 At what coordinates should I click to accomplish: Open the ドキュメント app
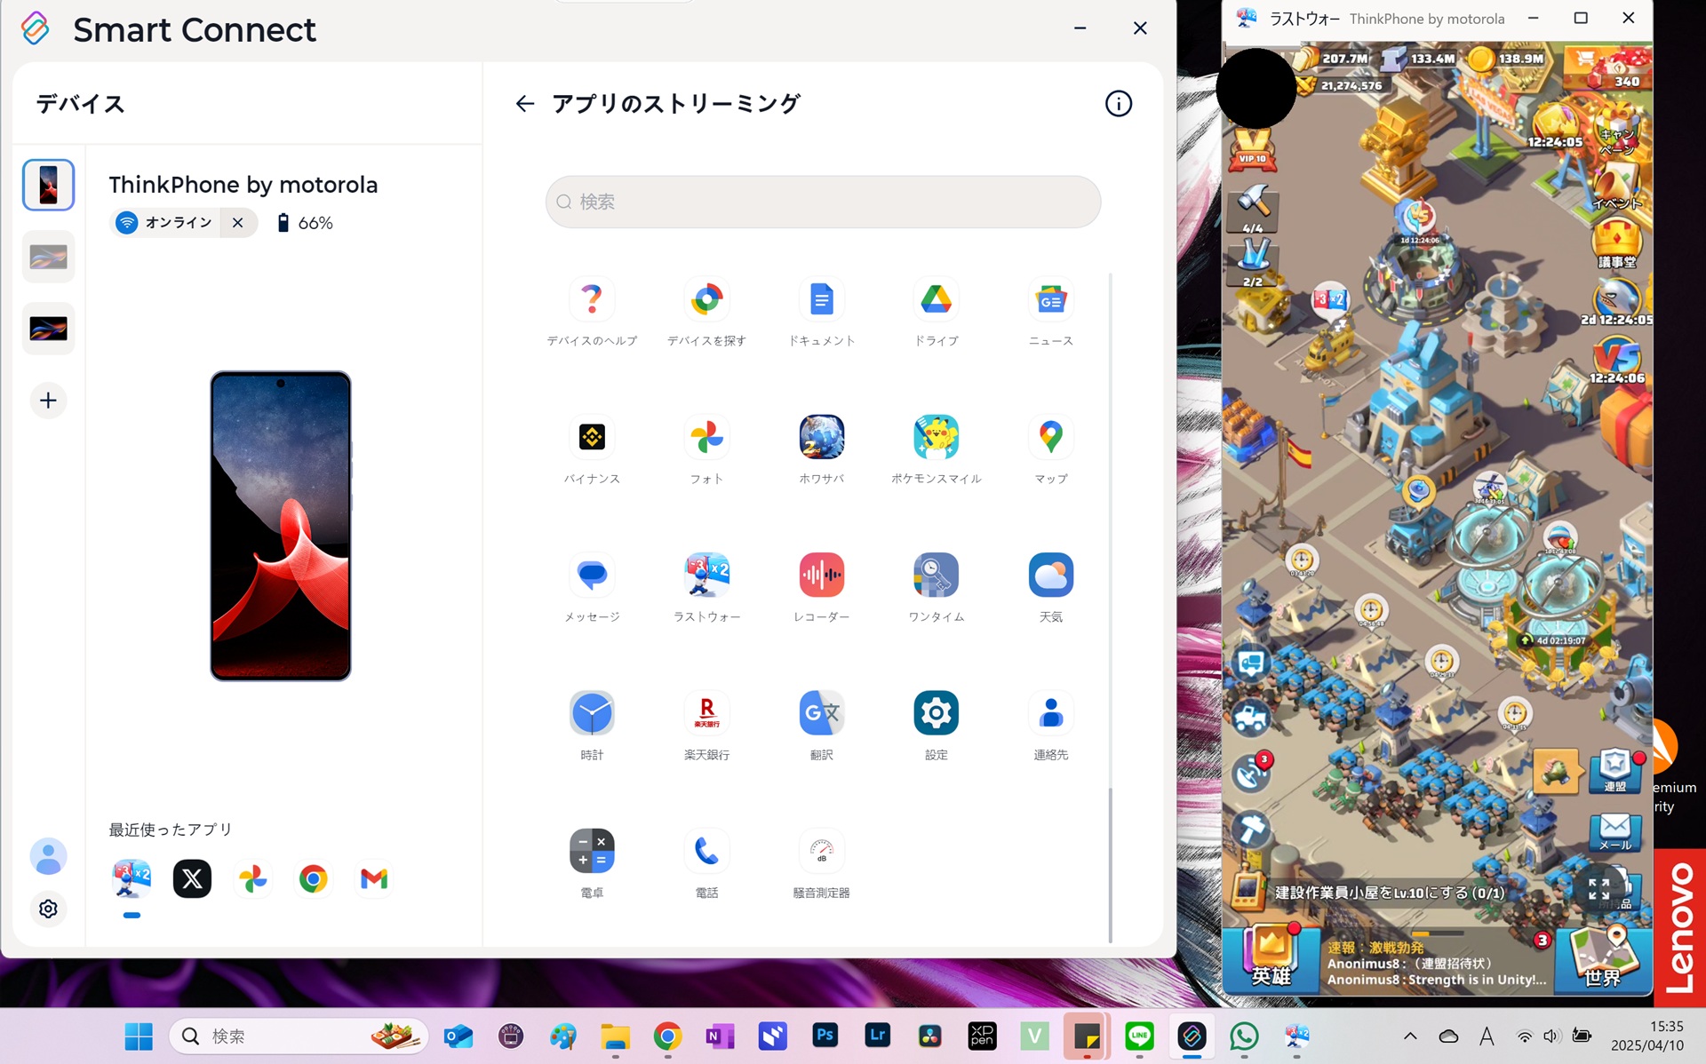click(821, 299)
